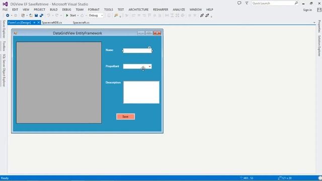This screenshot has width=322, height=181.
Task: Click the Find in Files toolbar icon
Action: (116, 16)
